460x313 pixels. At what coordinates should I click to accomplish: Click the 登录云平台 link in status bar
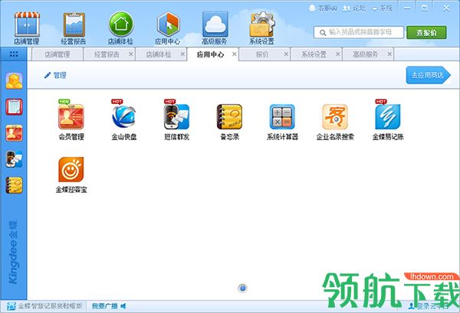tap(429, 306)
